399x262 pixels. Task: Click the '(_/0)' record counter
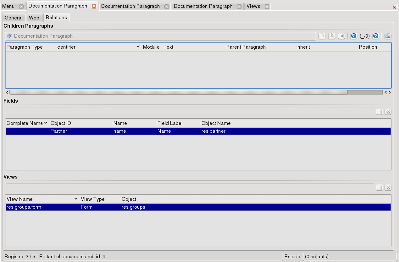click(x=365, y=36)
